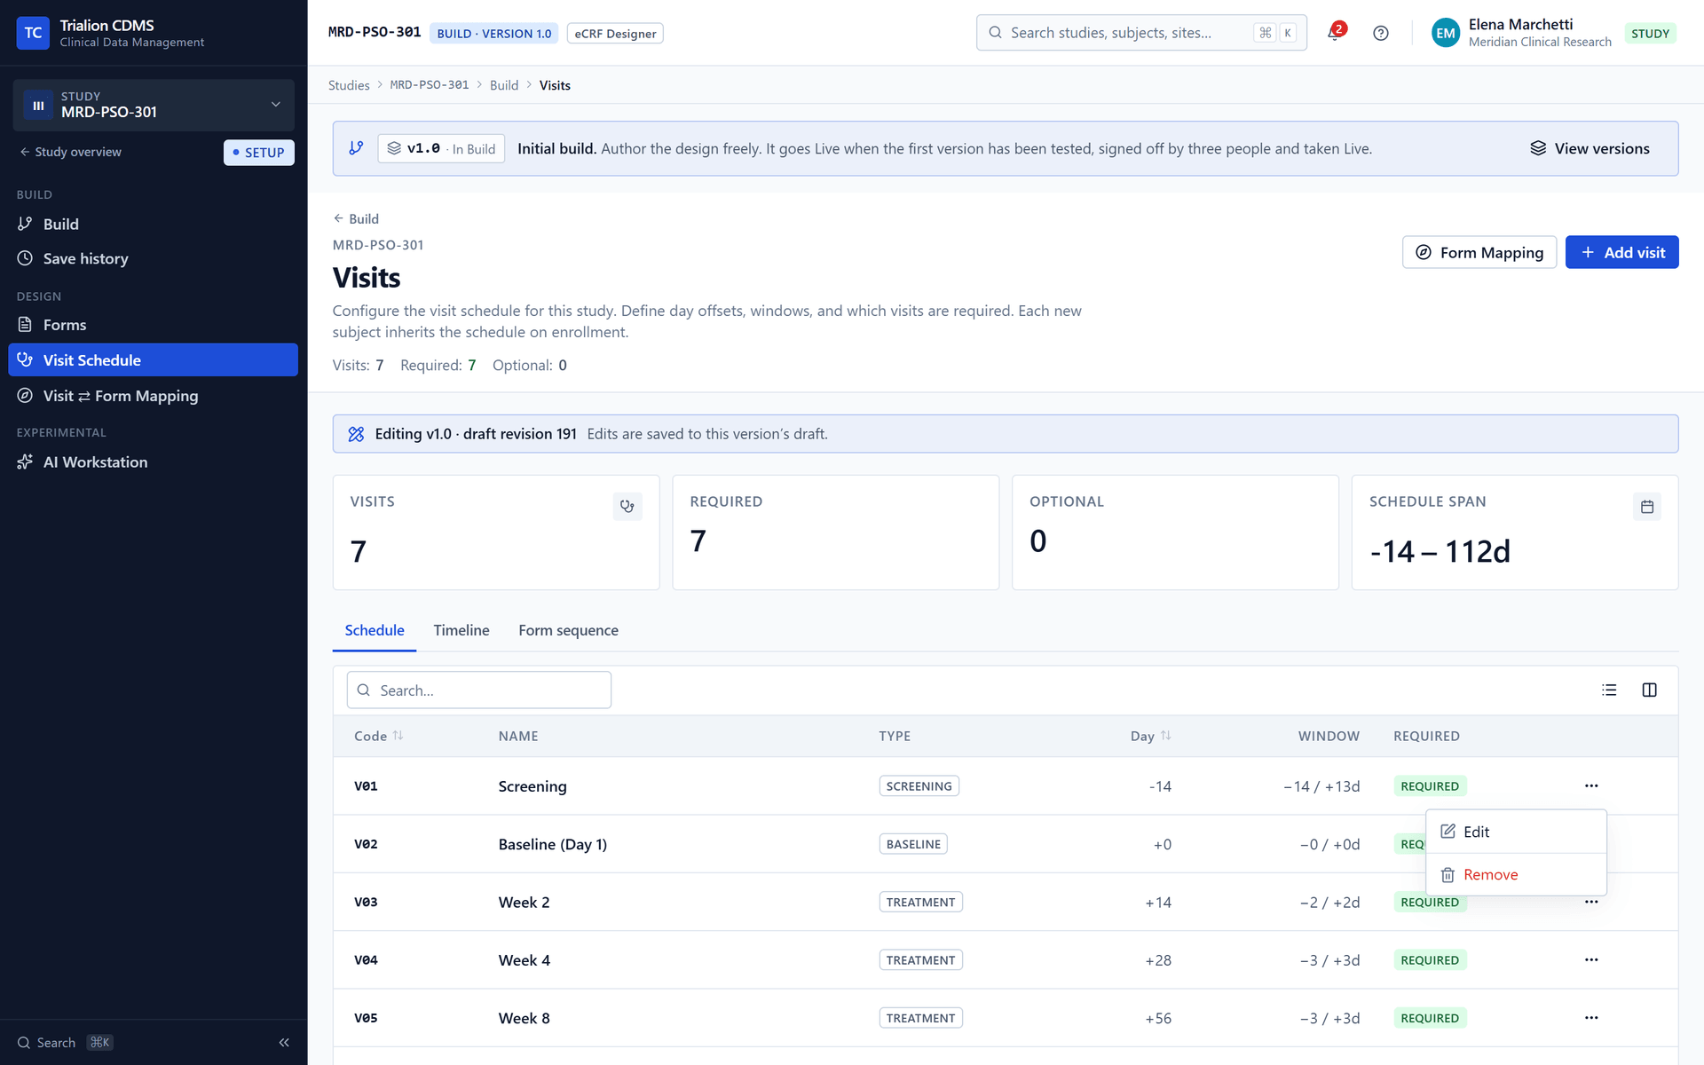Click View versions
This screenshot has height=1065, width=1704.
(1590, 148)
